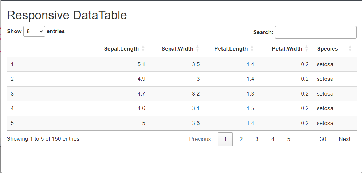Click the Petal.Length value 1.5 in row 4
This screenshot has height=173, width=362.
pyautogui.click(x=250, y=108)
